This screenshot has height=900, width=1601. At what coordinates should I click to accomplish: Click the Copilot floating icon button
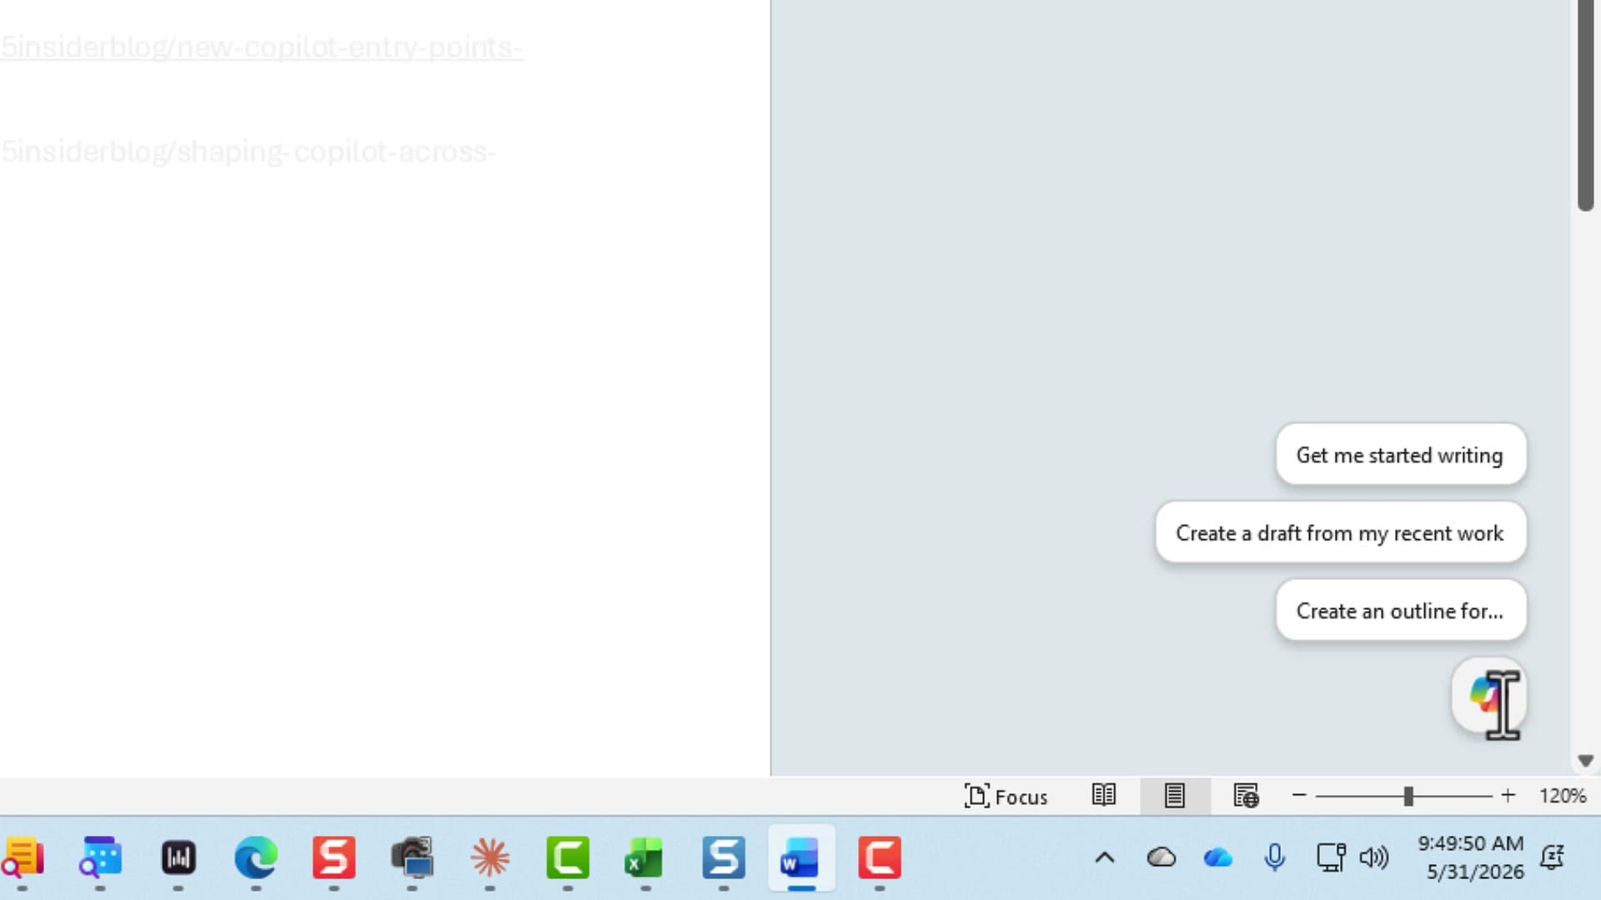pos(1488,695)
